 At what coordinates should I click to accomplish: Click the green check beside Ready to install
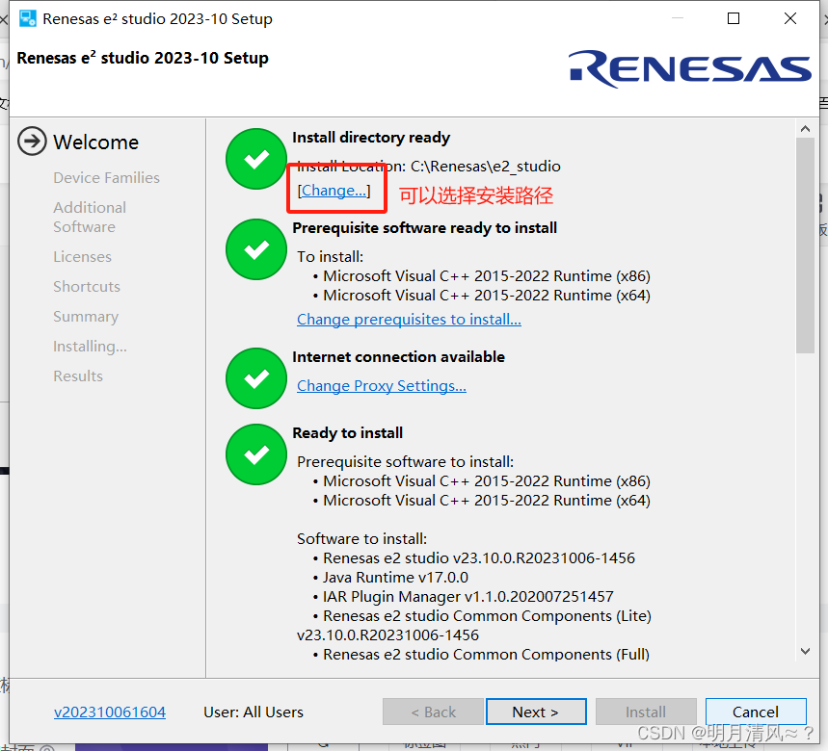(x=256, y=454)
